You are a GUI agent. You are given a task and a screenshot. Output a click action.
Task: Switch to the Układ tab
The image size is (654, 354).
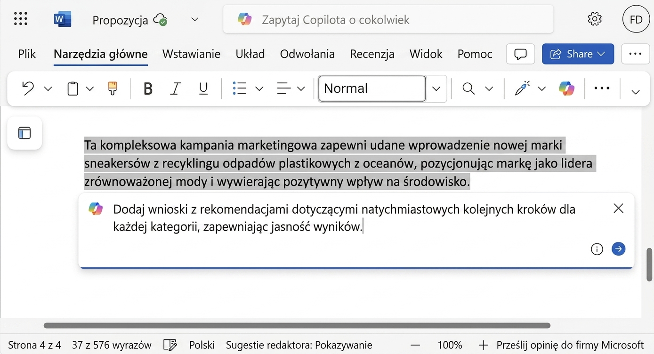tap(250, 54)
